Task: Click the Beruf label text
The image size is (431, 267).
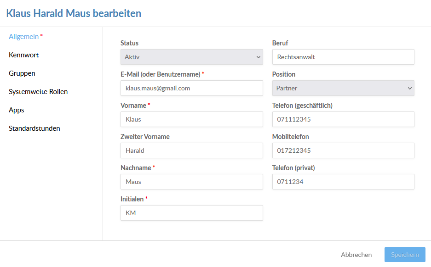Action: pyautogui.click(x=280, y=43)
